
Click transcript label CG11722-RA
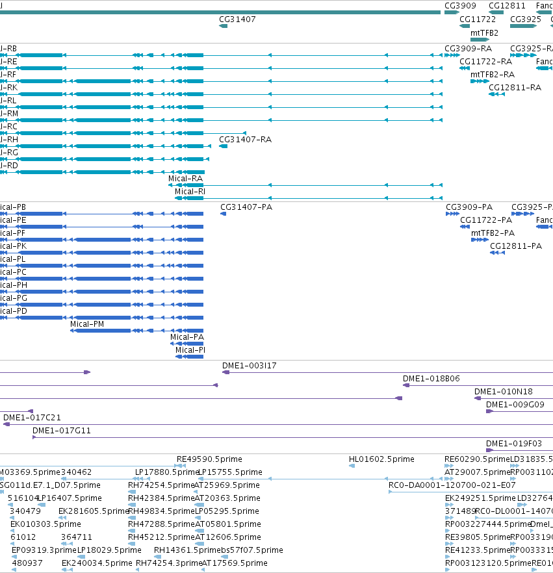tap(485, 61)
